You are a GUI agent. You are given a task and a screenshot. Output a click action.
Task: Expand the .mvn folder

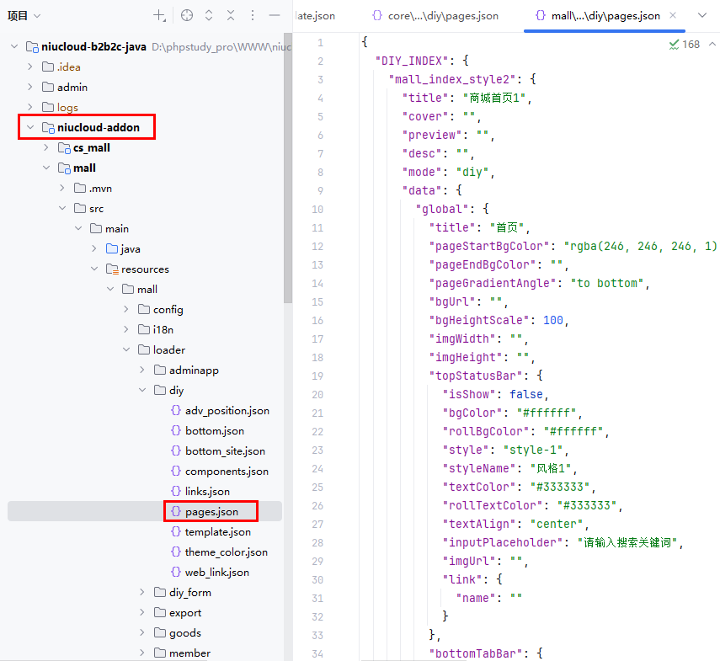click(x=62, y=188)
